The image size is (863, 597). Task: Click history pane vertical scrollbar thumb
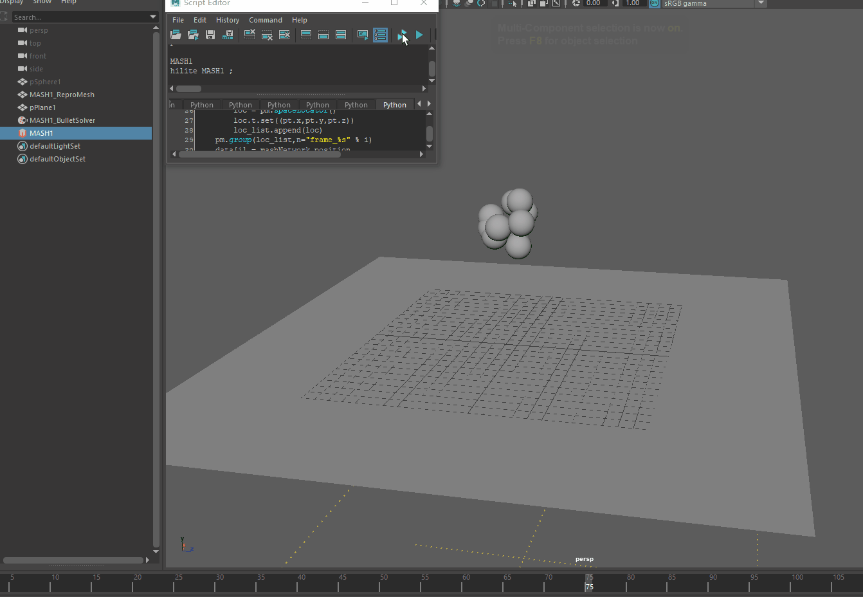[x=431, y=68]
